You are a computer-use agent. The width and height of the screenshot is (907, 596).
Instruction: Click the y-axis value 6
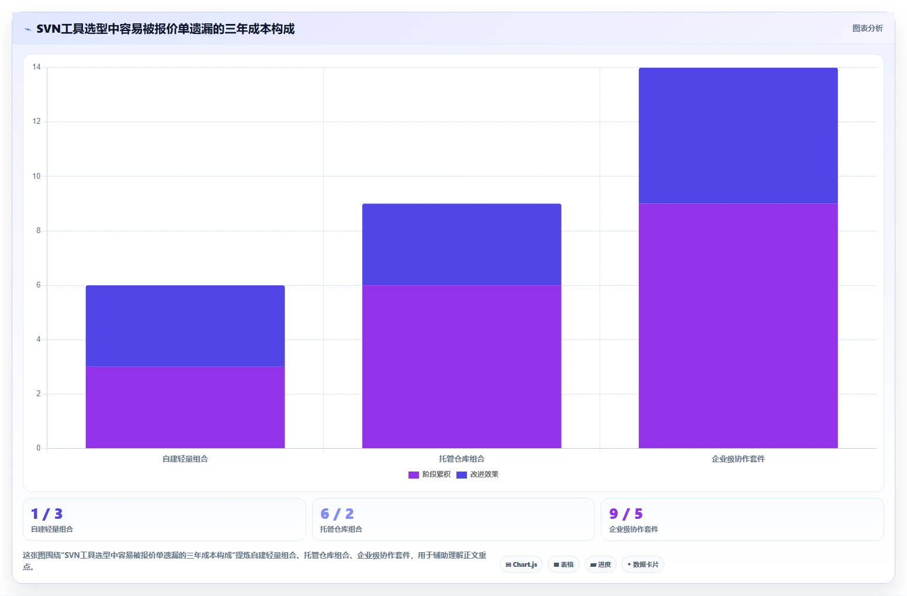39,285
